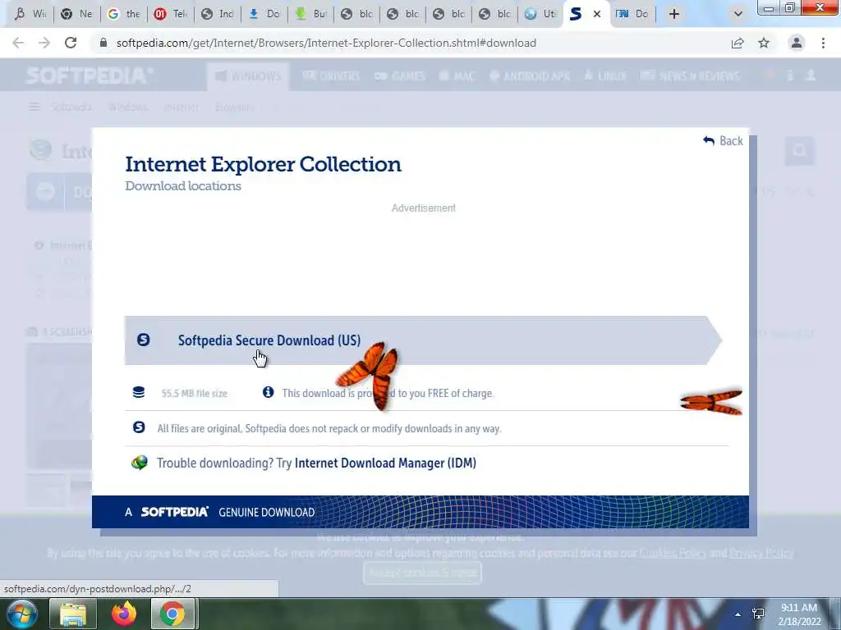Screen dimensions: 841x630
Task: Open the Chrome three-dot menu
Action: [823, 43]
